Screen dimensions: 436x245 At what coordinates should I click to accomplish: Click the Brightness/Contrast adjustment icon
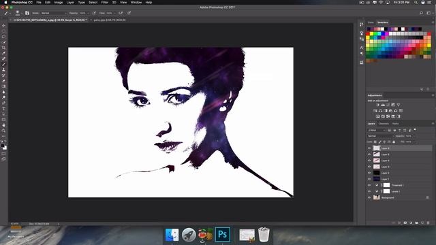[x=377, y=105]
